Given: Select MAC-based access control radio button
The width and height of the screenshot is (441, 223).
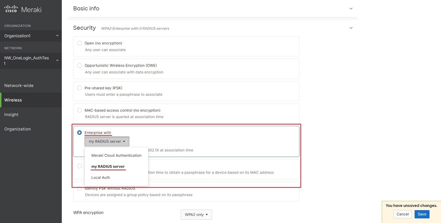Looking at the screenshot, I should 79,110.
